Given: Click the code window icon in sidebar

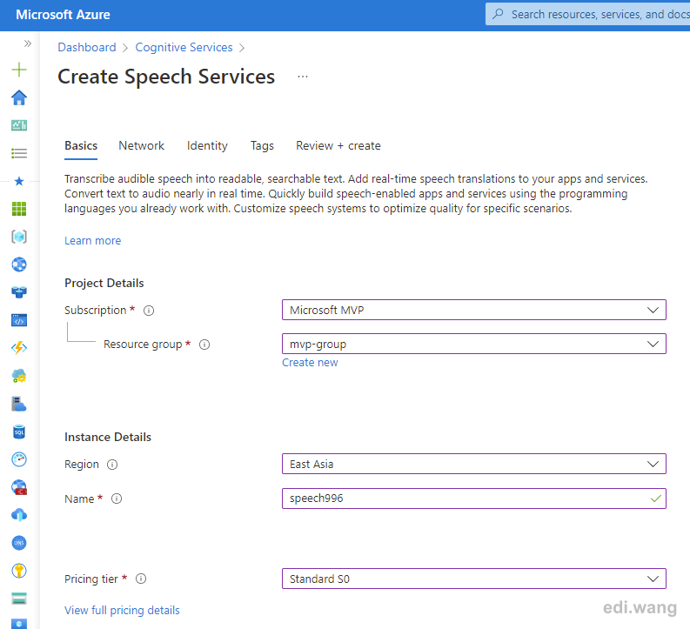Looking at the screenshot, I should [19, 320].
